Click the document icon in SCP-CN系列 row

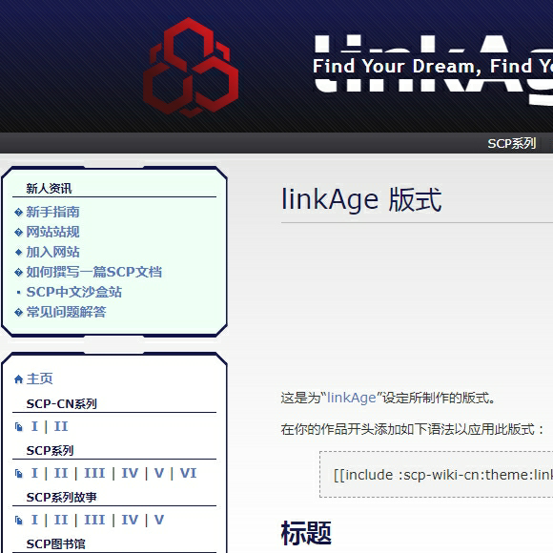click(19, 427)
